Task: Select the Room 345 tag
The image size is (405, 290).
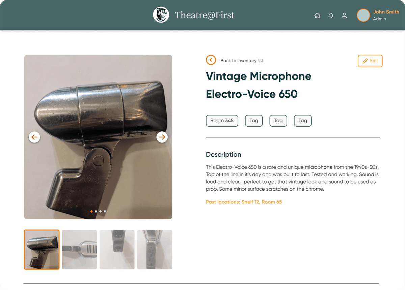Action: click(x=222, y=121)
